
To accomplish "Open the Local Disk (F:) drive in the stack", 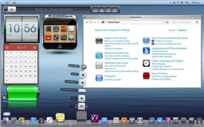I will (83, 83).
